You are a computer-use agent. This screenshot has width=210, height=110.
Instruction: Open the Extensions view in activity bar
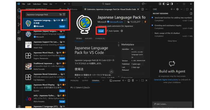click(x=19, y=39)
